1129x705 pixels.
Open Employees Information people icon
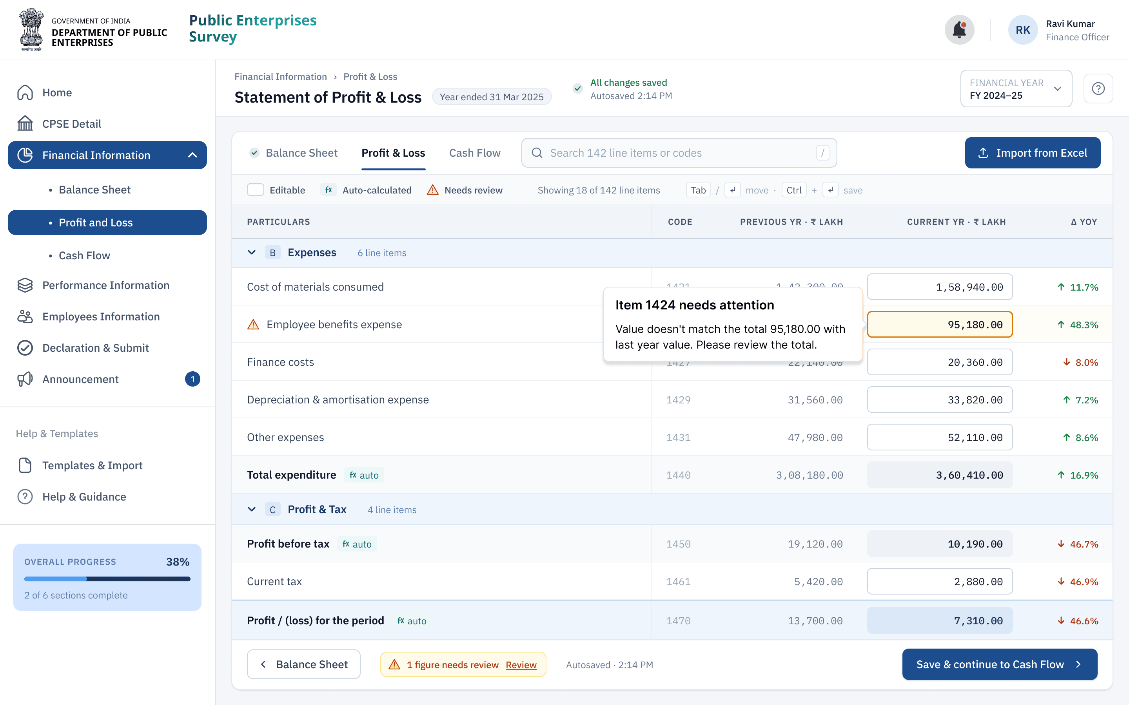coord(25,316)
